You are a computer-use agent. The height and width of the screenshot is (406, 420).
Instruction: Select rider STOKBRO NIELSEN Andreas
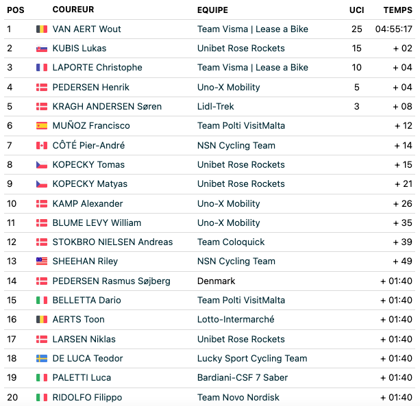pos(112,242)
